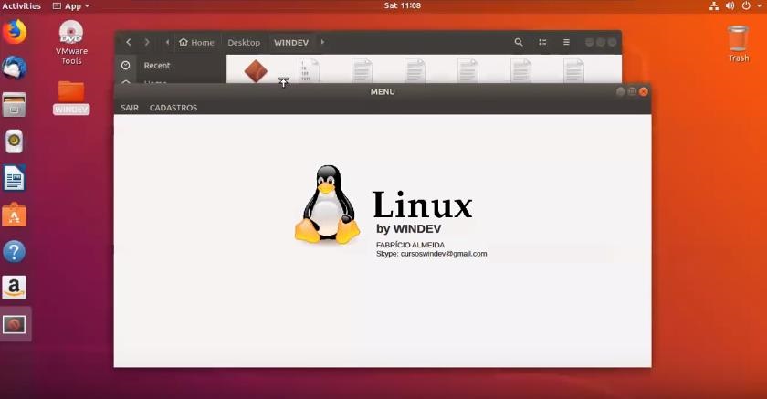Screen dimensions: 767x399
Task: Open the Amazon launcher in the dock
Action: pyautogui.click(x=15, y=288)
